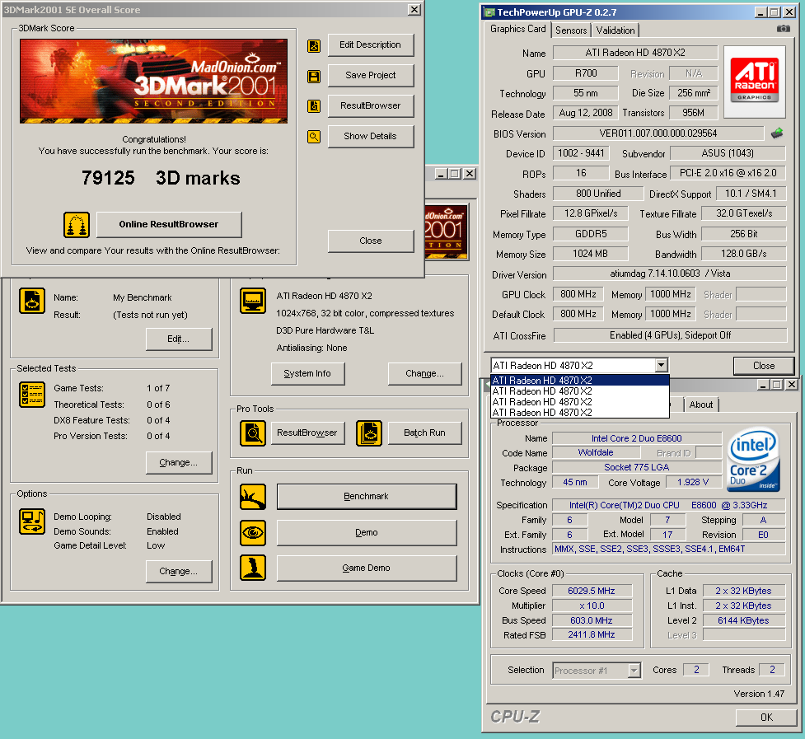Click the magnifier Show Details icon
The width and height of the screenshot is (805, 739).
click(x=314, y=137)
